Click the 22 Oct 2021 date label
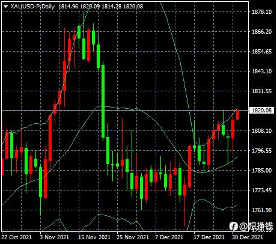Viewport: 277px width, 244px height. click(x=16, y=237)
